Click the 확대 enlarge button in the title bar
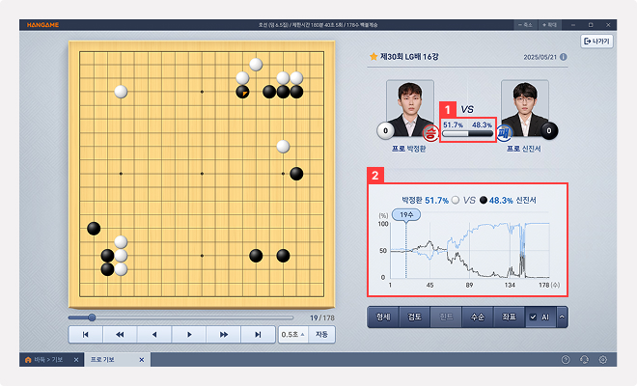Screen dimensions: 637x386 coord(550,25)
